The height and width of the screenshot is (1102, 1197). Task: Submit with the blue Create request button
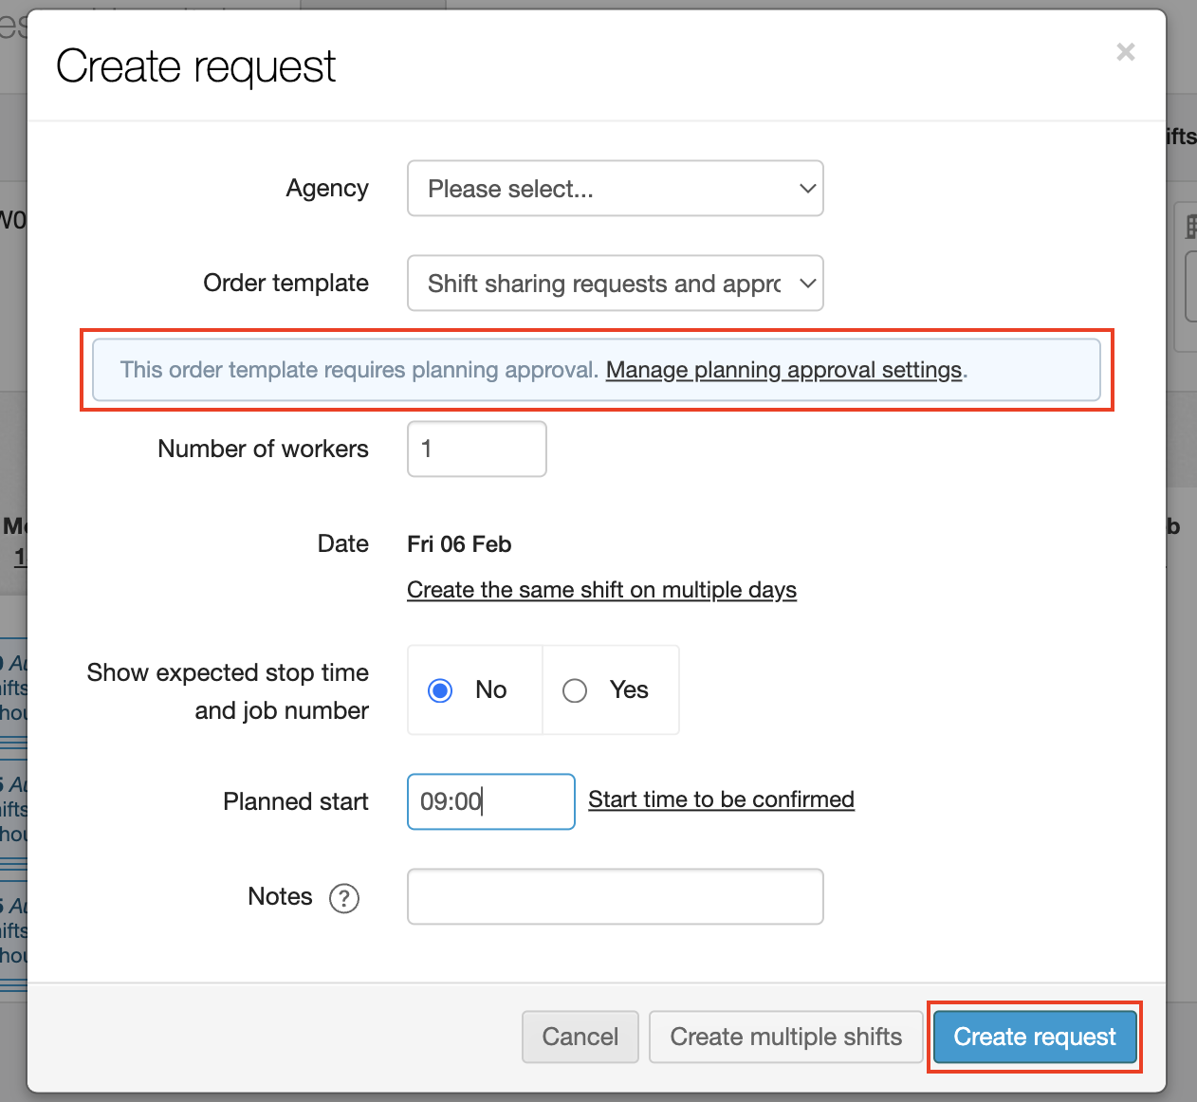coord(1033,1037)
